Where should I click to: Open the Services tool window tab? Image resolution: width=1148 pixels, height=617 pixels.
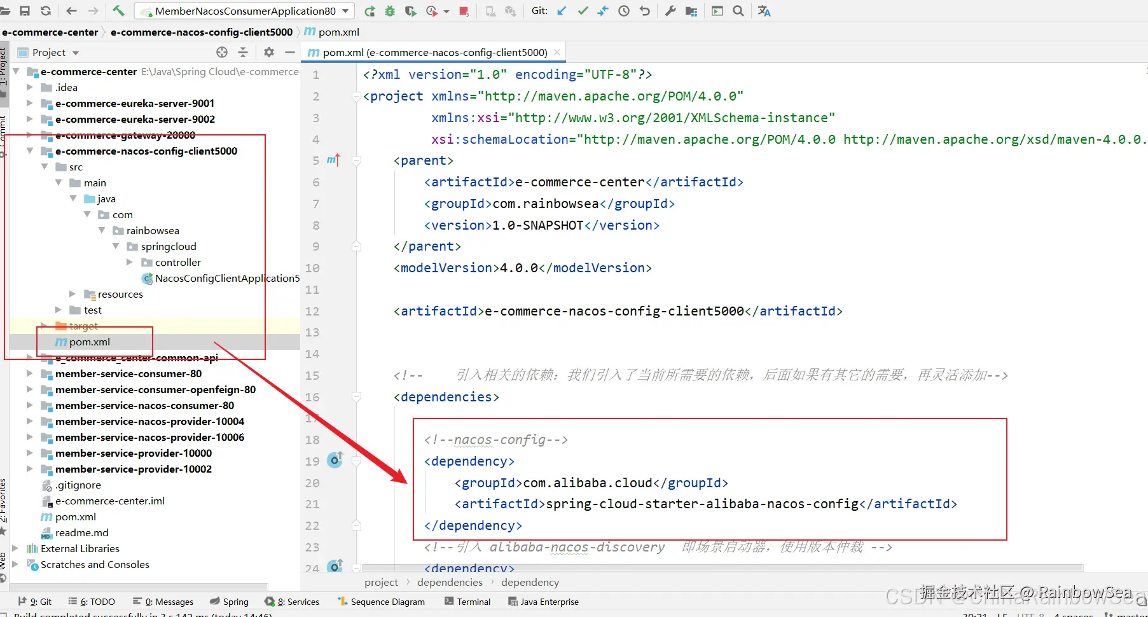tap(293, 602)
